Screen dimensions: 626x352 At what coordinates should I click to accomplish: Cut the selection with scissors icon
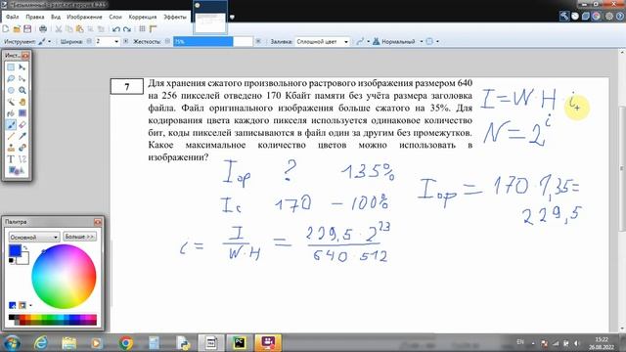59,28
